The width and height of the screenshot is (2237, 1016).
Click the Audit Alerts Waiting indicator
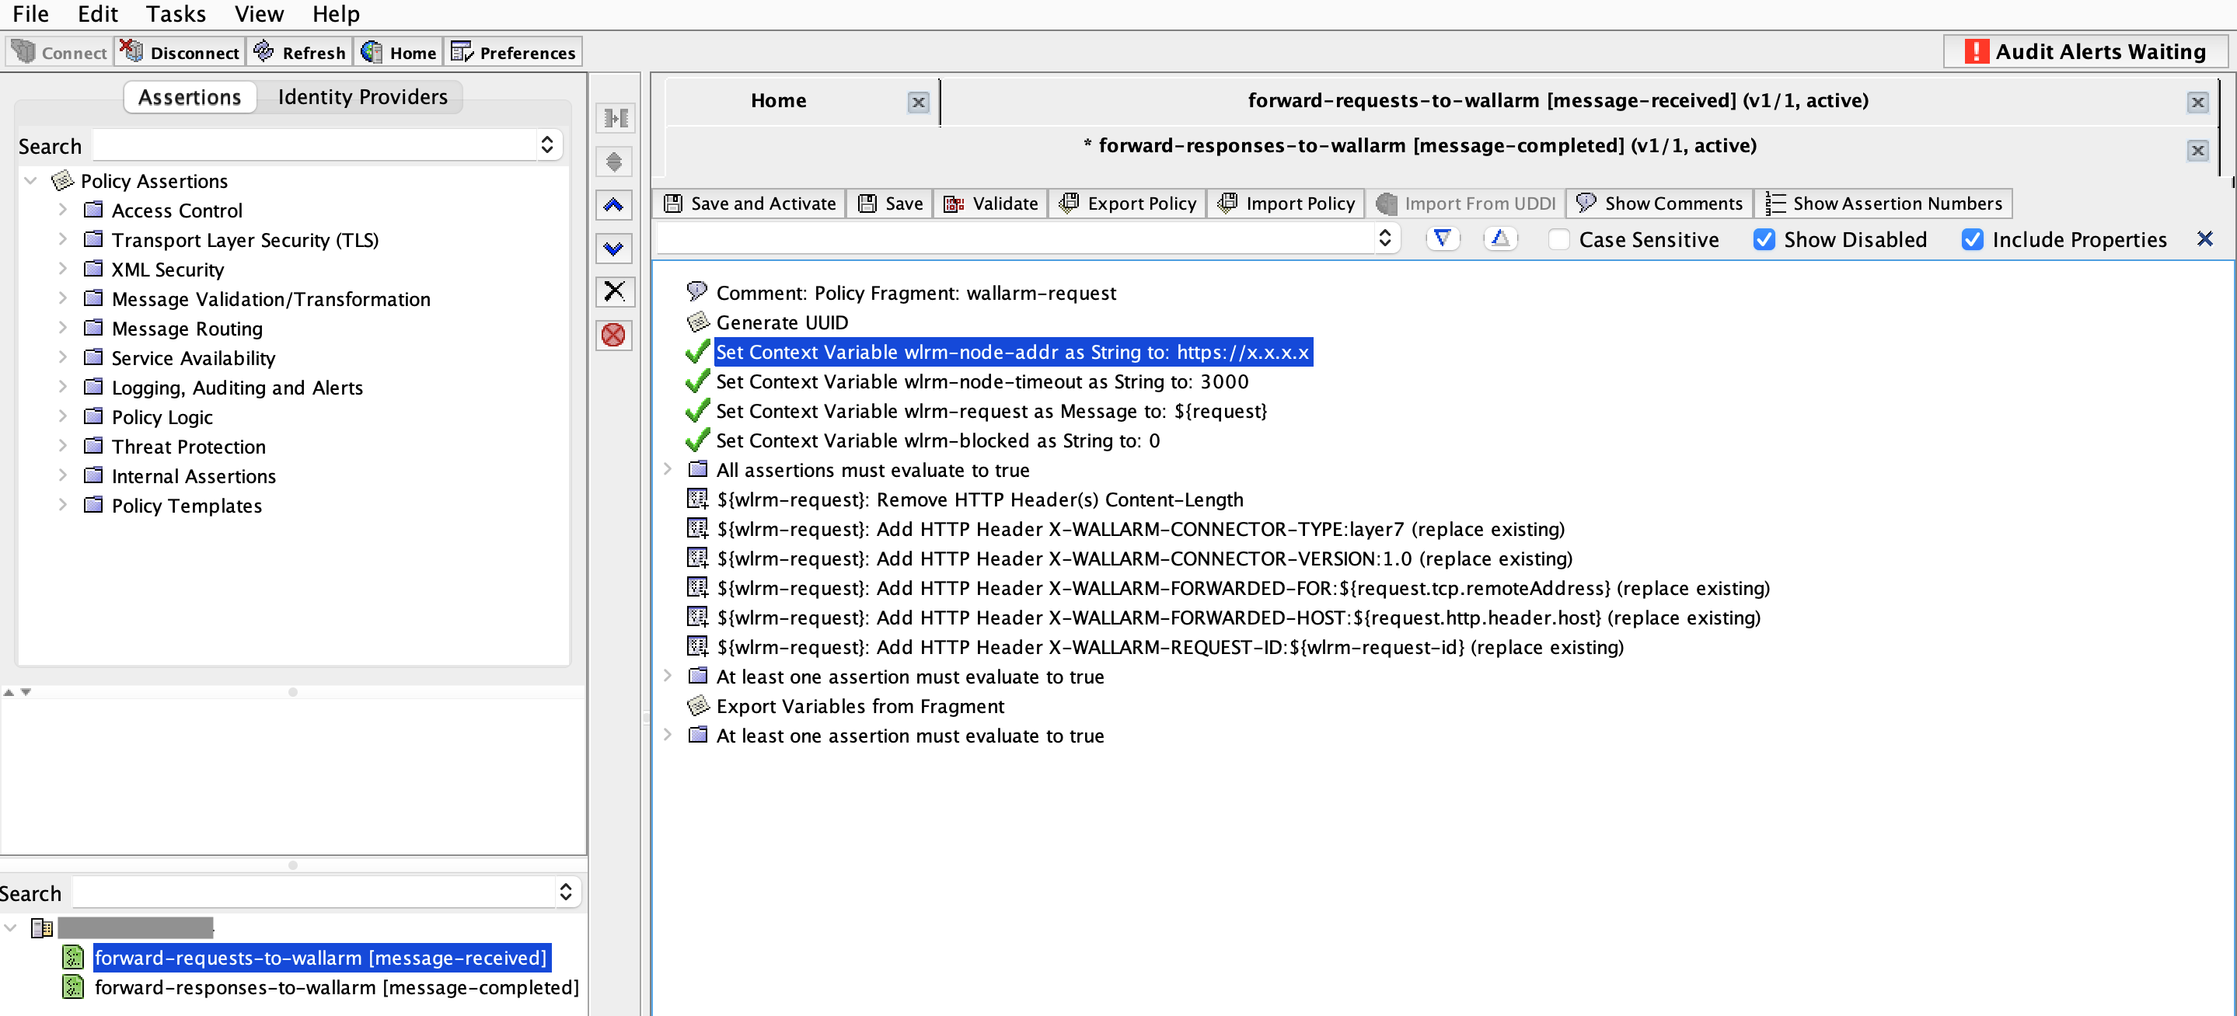[2085, 52]
